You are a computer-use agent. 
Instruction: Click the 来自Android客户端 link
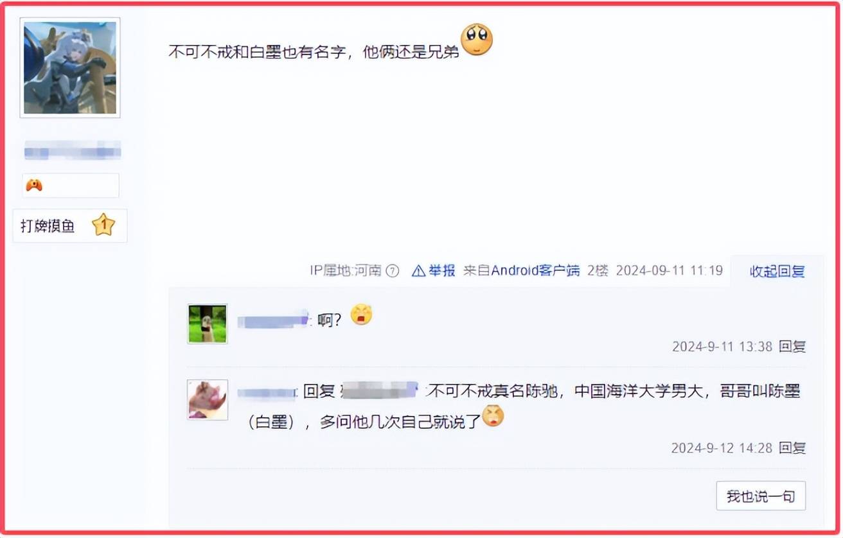tap(521, 270)
